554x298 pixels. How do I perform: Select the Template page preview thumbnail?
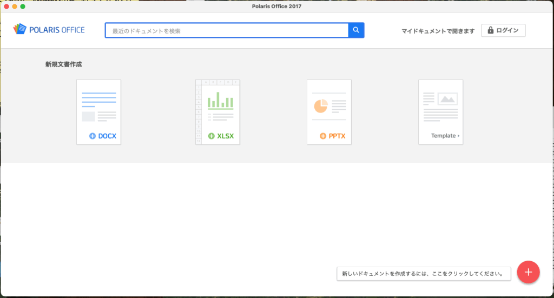coord(440,104)
